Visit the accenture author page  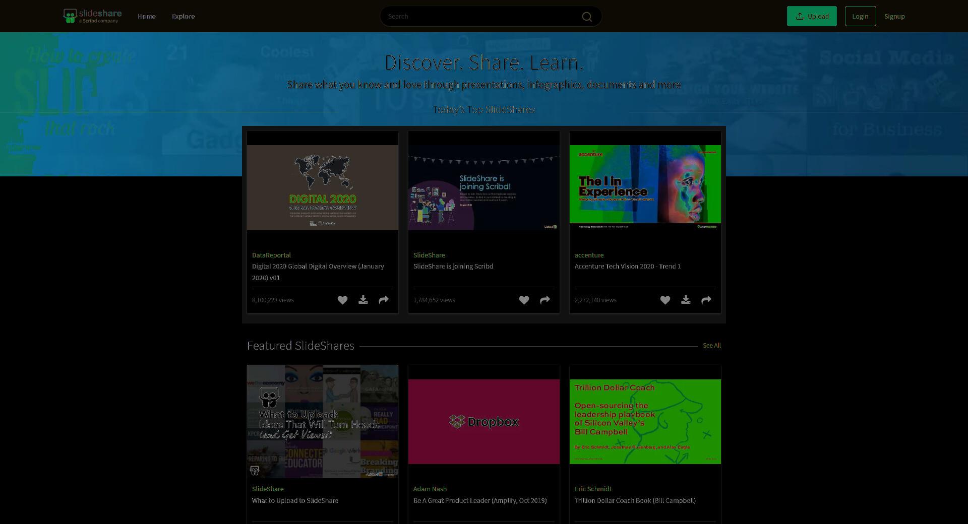point(589,255)
